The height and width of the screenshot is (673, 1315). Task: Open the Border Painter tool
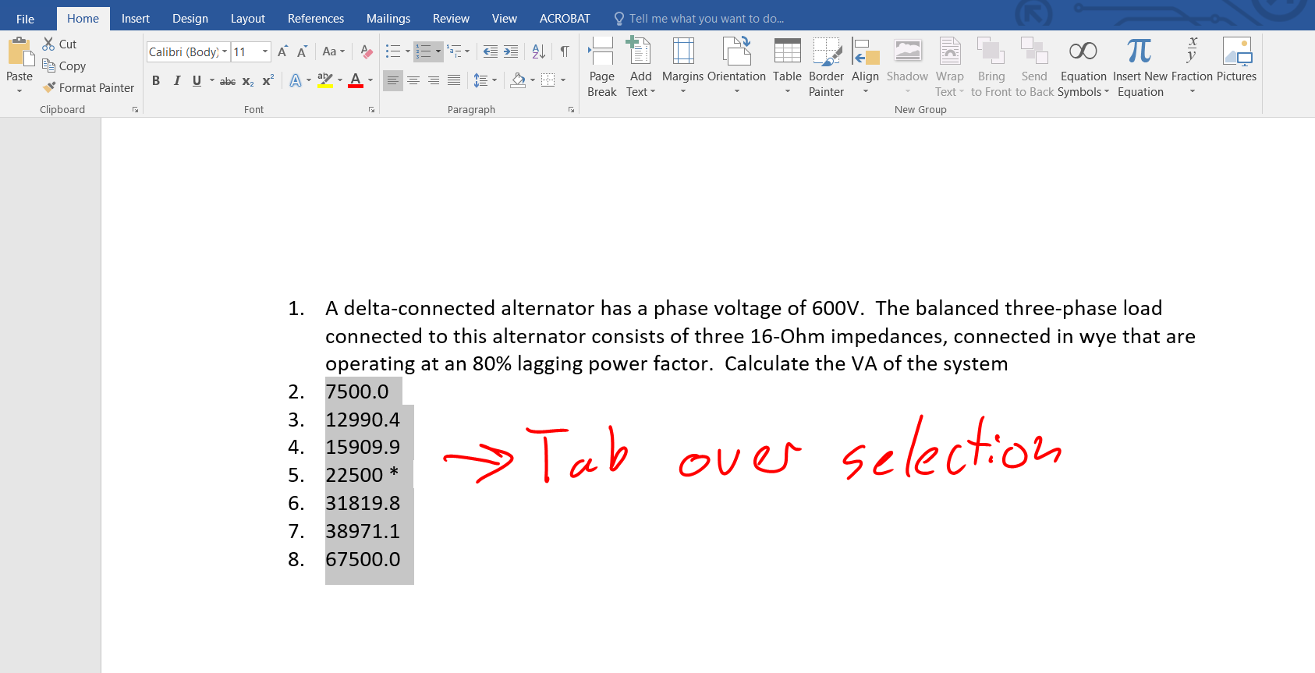tap(826, 67)
